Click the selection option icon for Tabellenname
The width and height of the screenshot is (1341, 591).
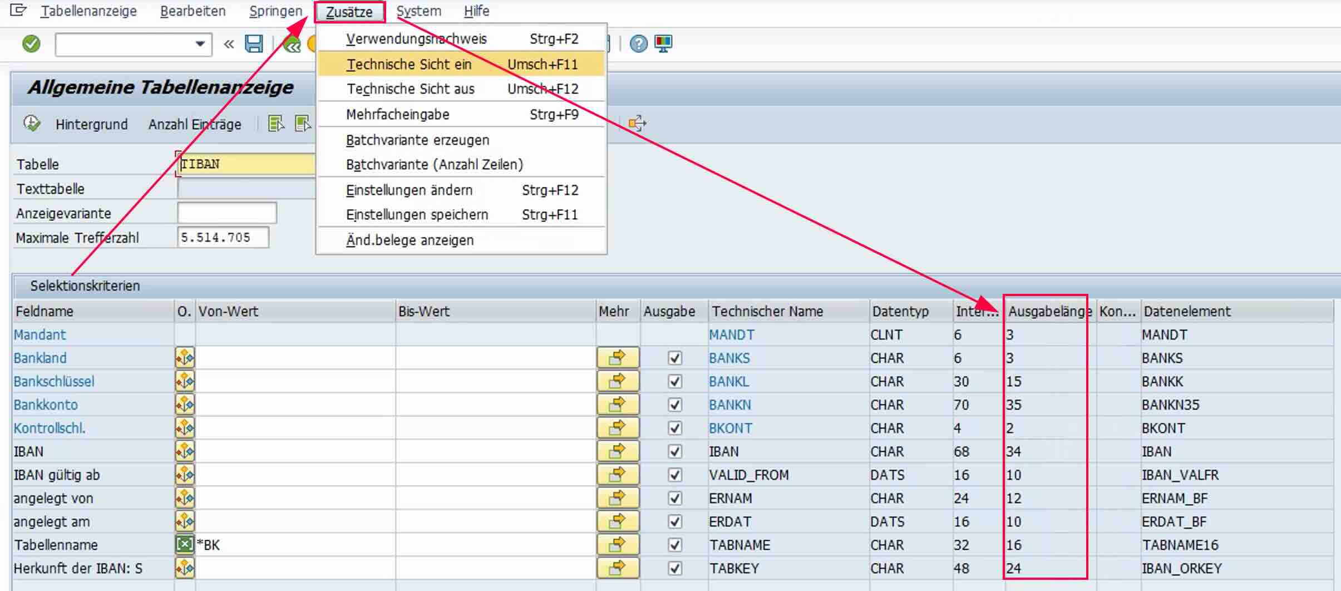tap(185, 545)
